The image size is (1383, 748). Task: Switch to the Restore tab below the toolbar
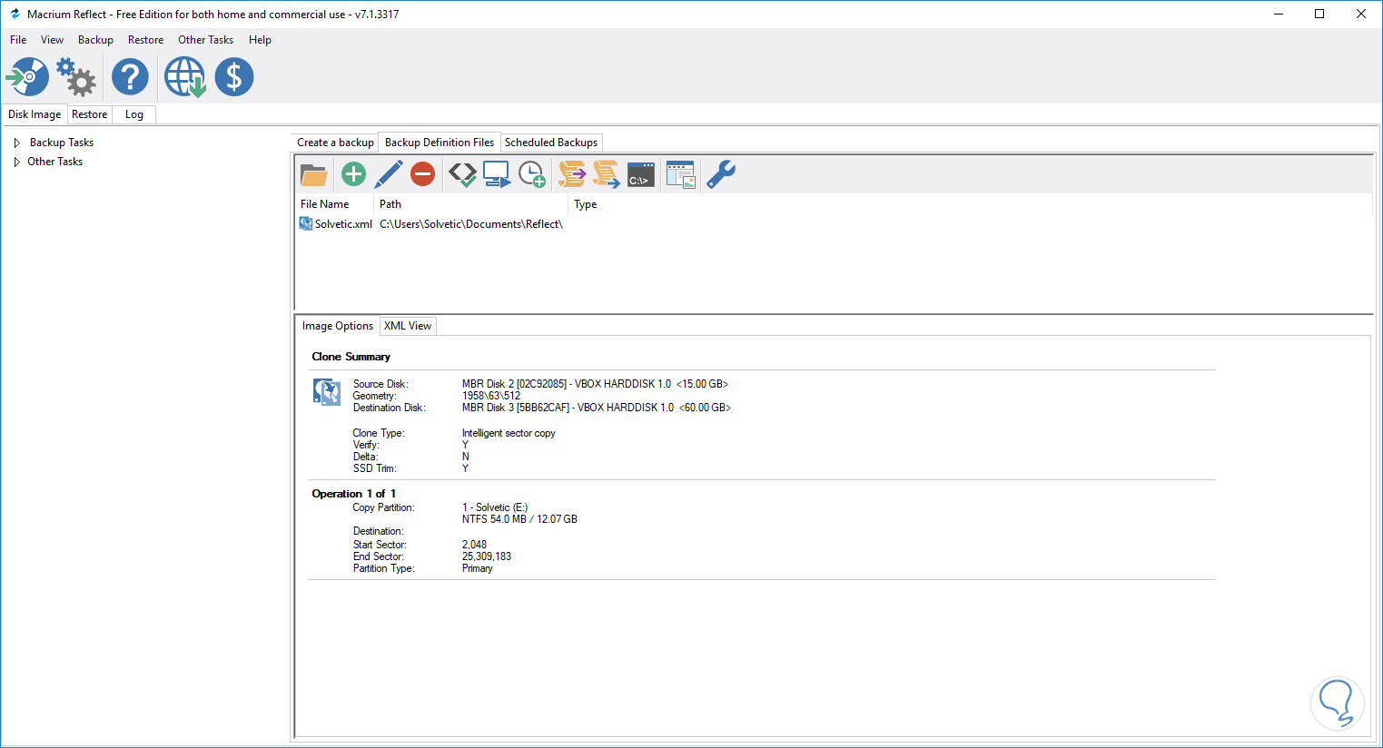90,114
